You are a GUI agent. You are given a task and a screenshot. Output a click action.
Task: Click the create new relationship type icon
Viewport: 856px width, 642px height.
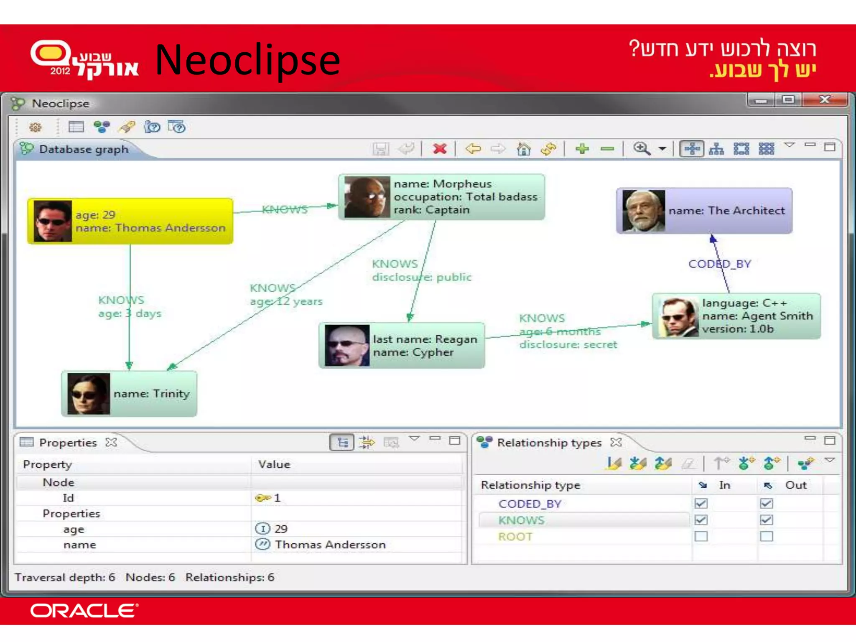806,463
